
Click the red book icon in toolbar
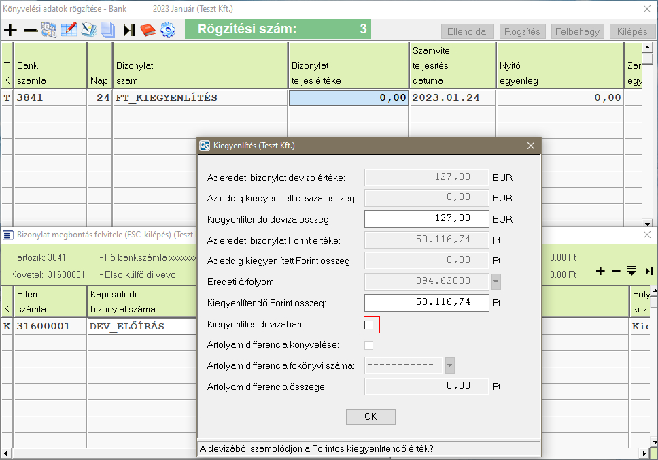(x=148, y=30)
